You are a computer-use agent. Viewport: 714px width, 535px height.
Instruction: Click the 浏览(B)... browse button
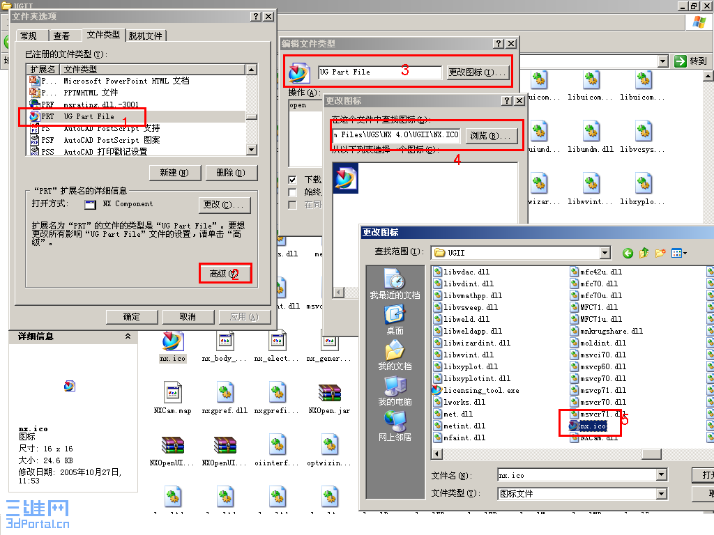tap(491, 136)
